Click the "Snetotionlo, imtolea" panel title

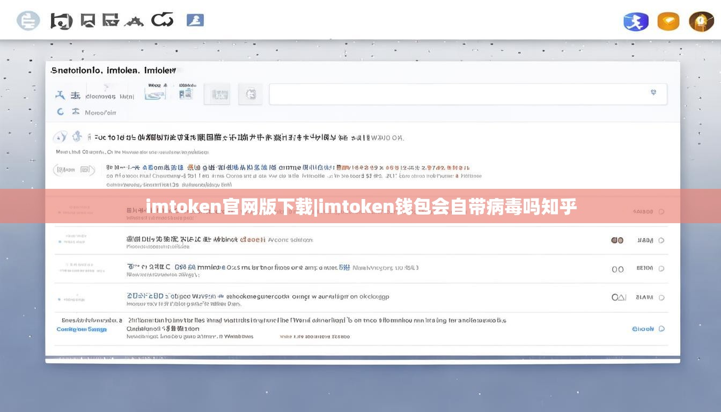click(113, 70)
